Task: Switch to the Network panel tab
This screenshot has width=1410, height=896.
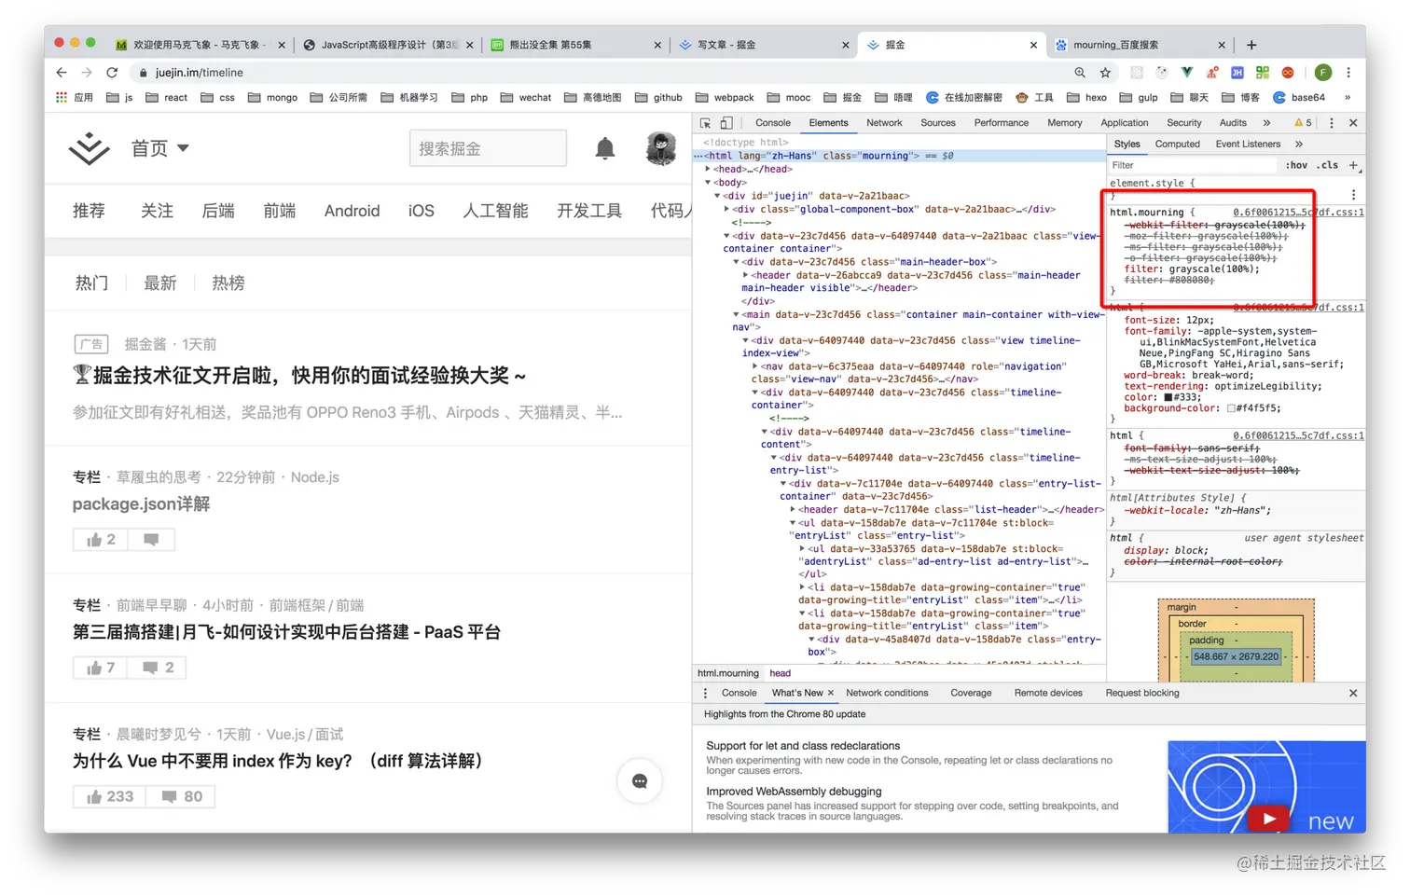Action: coord(884,123)
